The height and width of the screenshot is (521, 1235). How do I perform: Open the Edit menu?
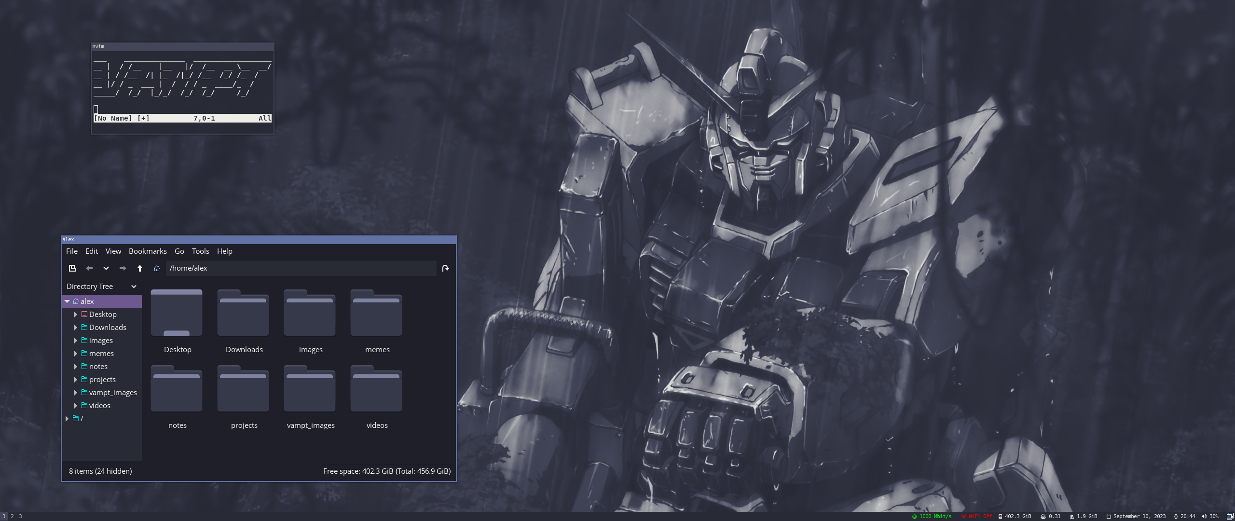(x=92, y=251)
